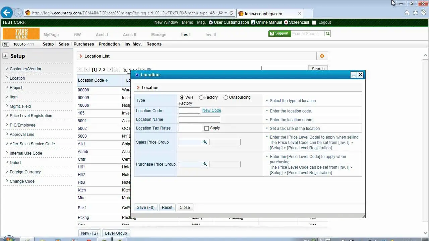Click the Reset button in Location dialog
The width and height of the screenshot is (429, 241).
point(167,208)
